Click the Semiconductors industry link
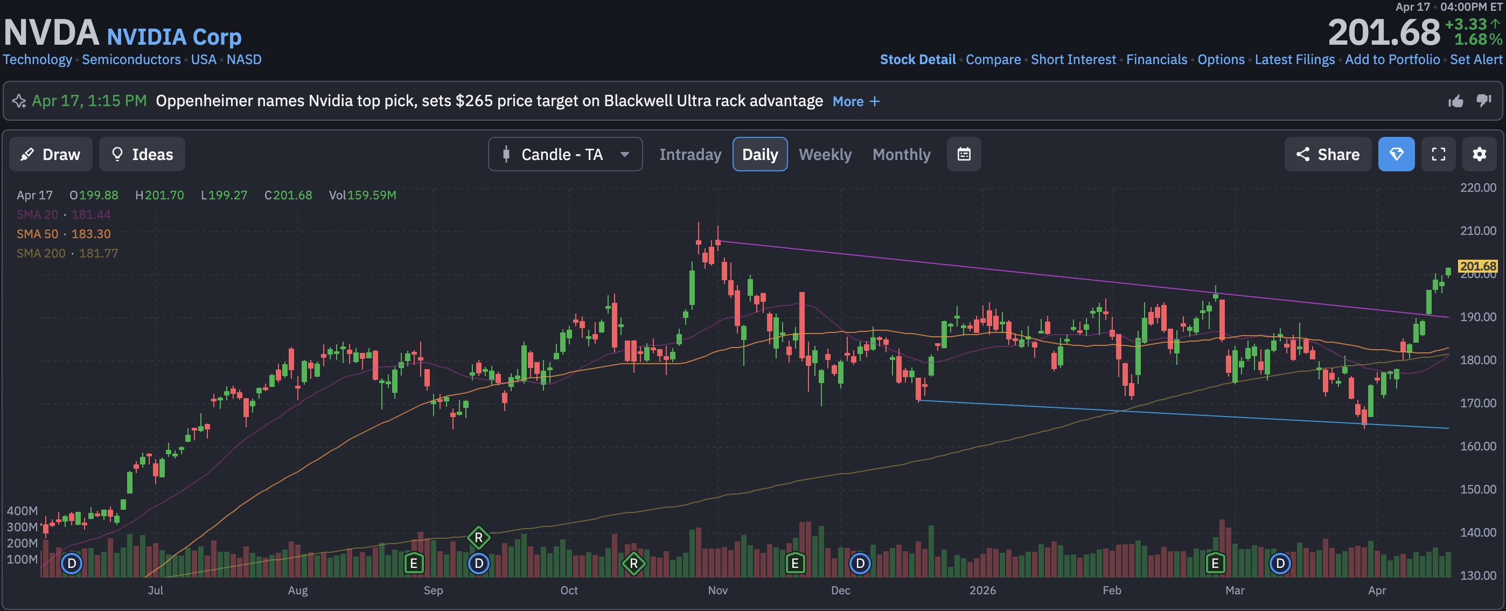The height and width of the screenshot is (611, 1506). [131, 60]
